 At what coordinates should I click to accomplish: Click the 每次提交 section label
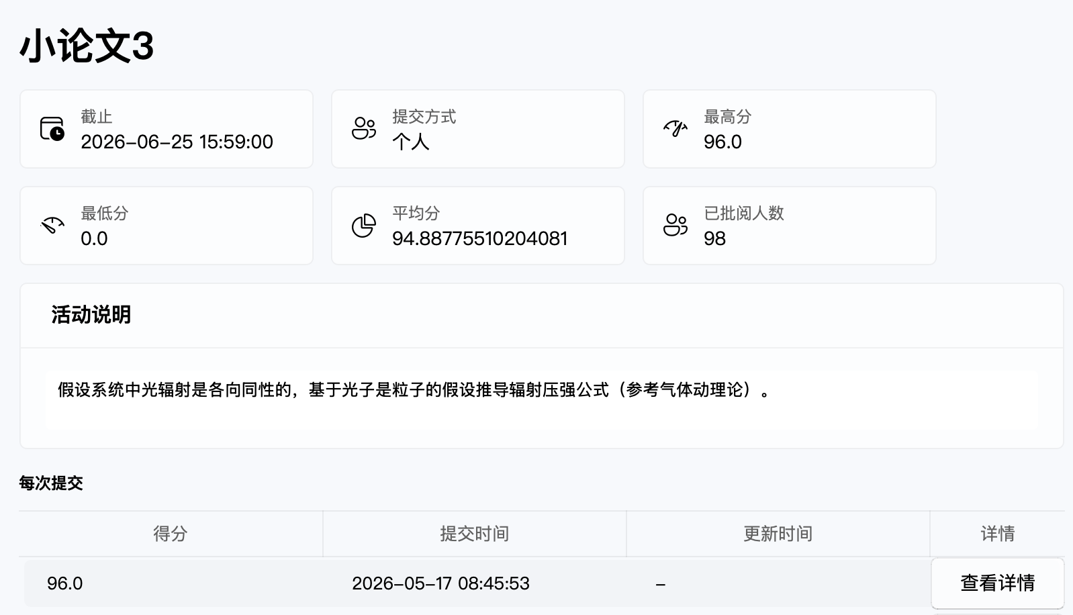(51, 483)
